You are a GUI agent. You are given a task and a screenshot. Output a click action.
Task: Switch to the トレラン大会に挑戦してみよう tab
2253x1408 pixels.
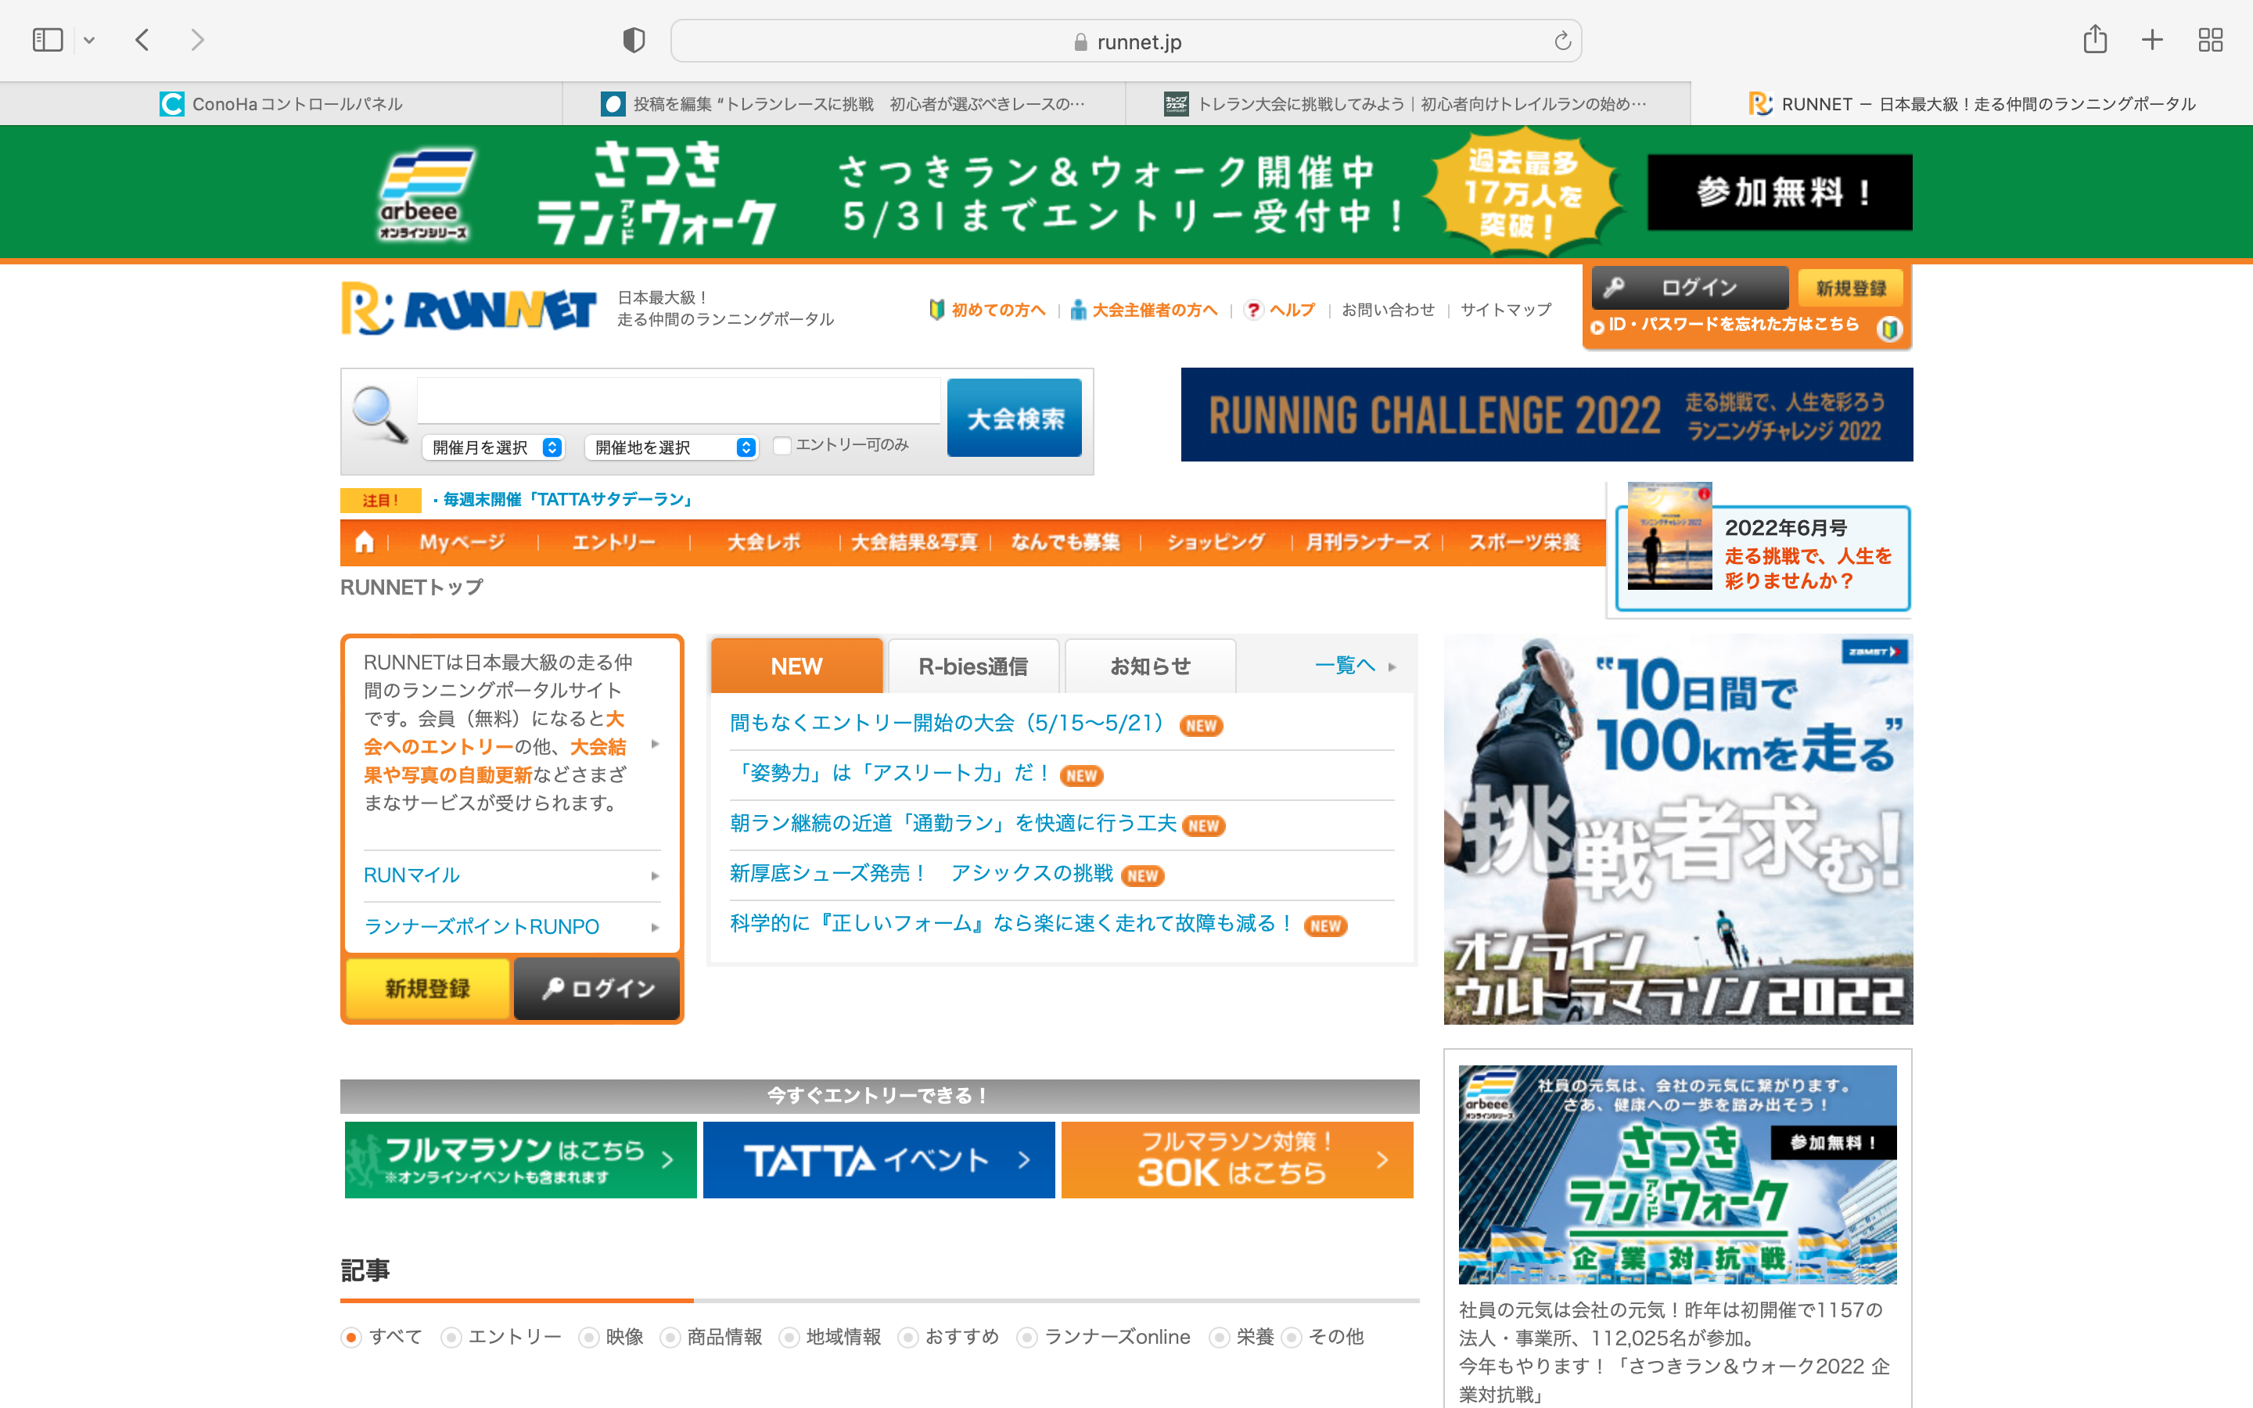coord(1407,103)
